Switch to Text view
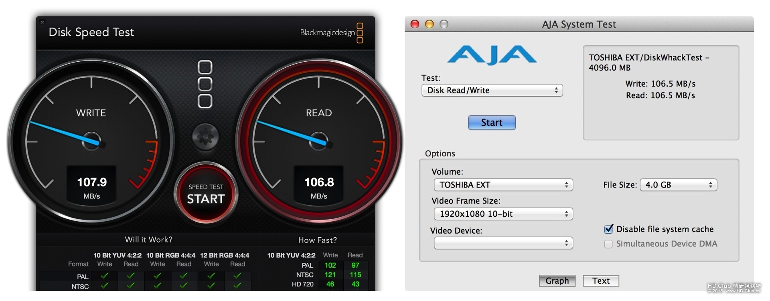This screenshot has height=301, width=770. pyautogui.click(x=601, y=281)
